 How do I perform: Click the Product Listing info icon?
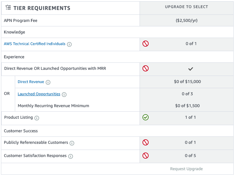[x=37, y=118]
